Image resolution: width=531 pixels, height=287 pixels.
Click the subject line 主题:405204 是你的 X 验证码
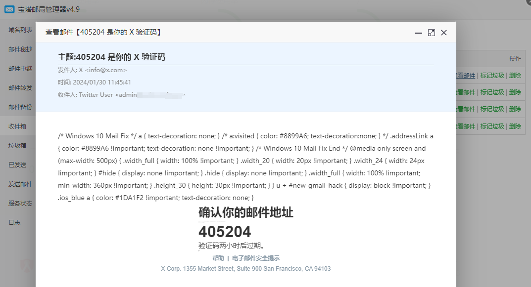click(111, 57)
